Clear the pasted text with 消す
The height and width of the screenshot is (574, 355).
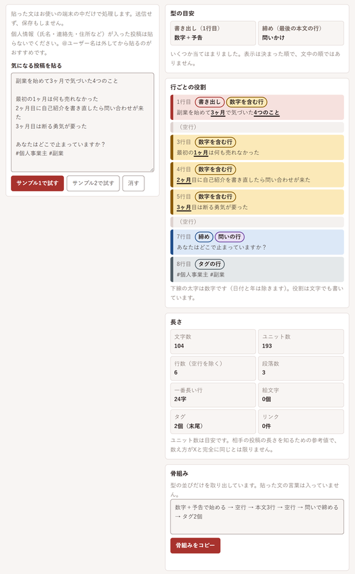point(133,184)
